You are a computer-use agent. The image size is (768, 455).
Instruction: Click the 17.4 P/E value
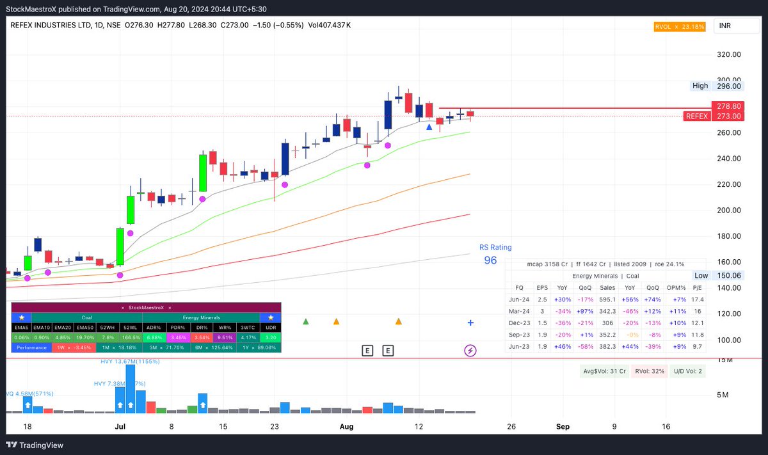[697, 299]
